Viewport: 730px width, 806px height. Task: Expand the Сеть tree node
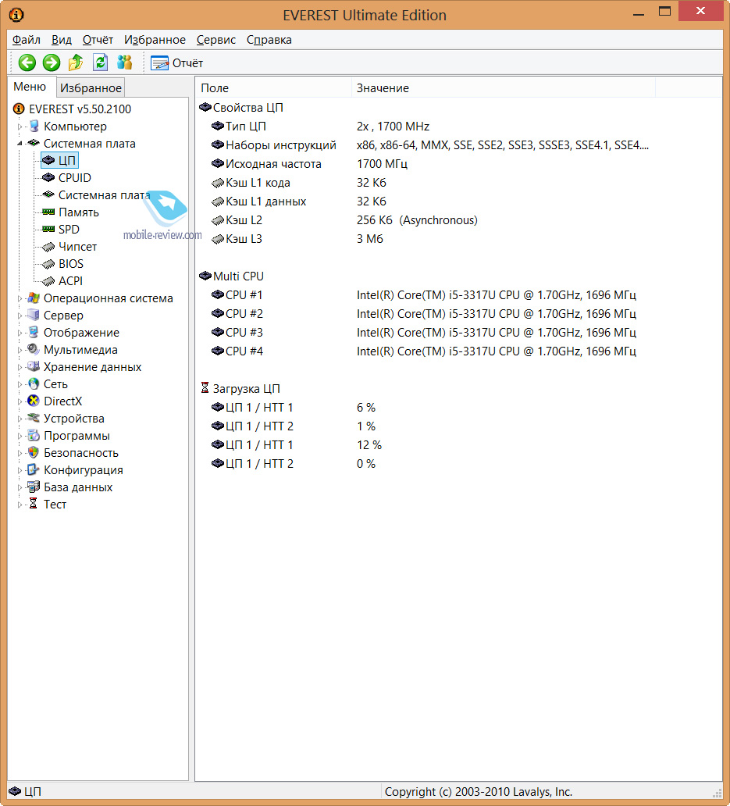coord(20,384)
